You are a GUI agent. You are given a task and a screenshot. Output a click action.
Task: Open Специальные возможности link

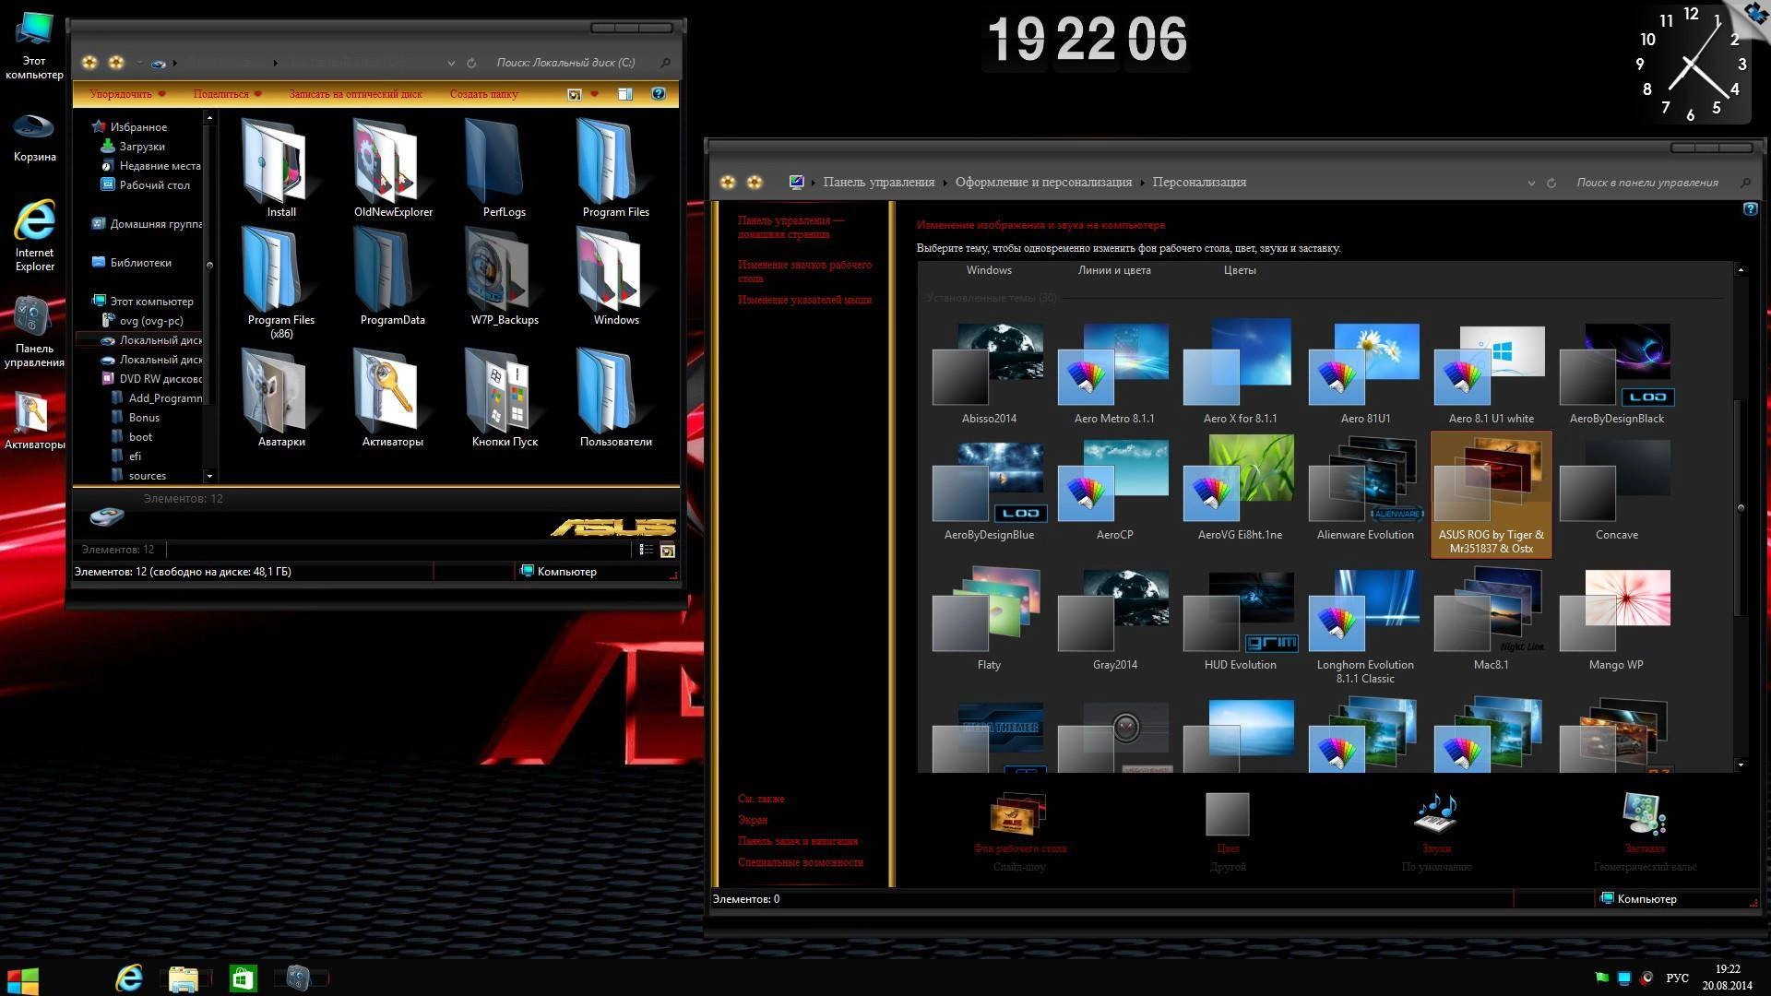click(x=801, y=862)
